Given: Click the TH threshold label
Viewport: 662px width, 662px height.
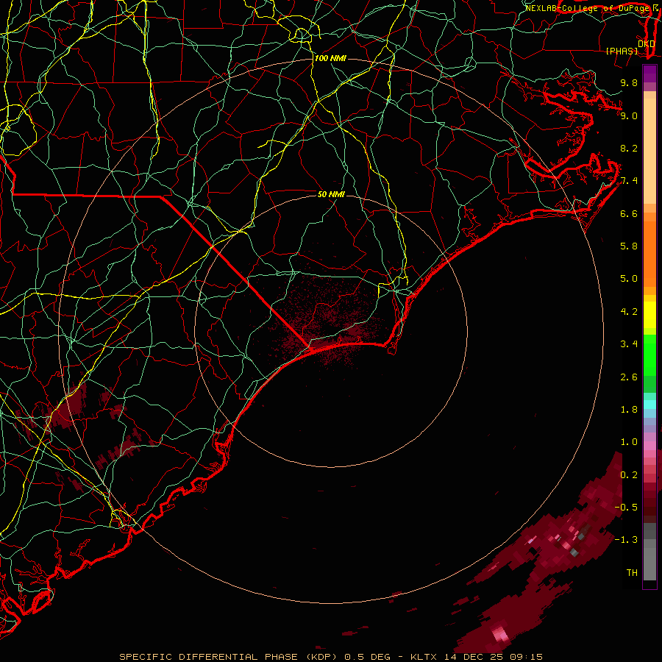Looking at the screenshot, I should pos(632,573).
